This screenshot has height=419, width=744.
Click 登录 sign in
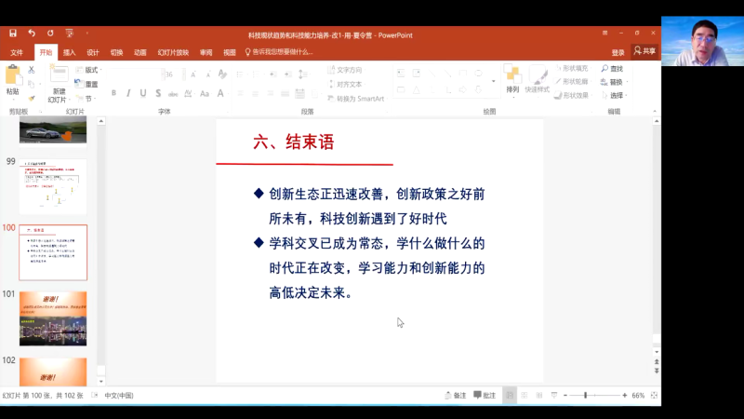pos(618,53)
